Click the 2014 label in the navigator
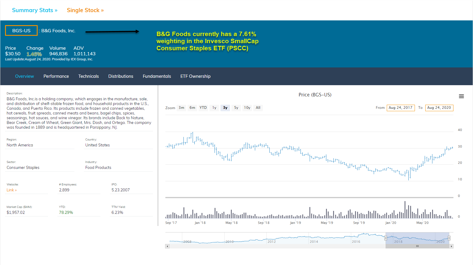 314,242
